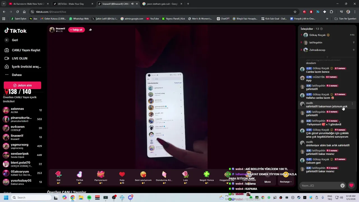Open the Chrome extensions puzzle icon

331,12
